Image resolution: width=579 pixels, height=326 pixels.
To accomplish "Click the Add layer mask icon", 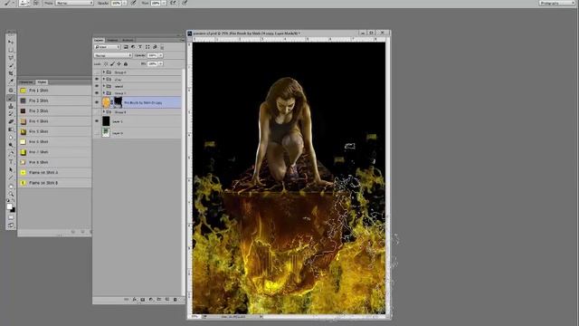I will point(143,300).
